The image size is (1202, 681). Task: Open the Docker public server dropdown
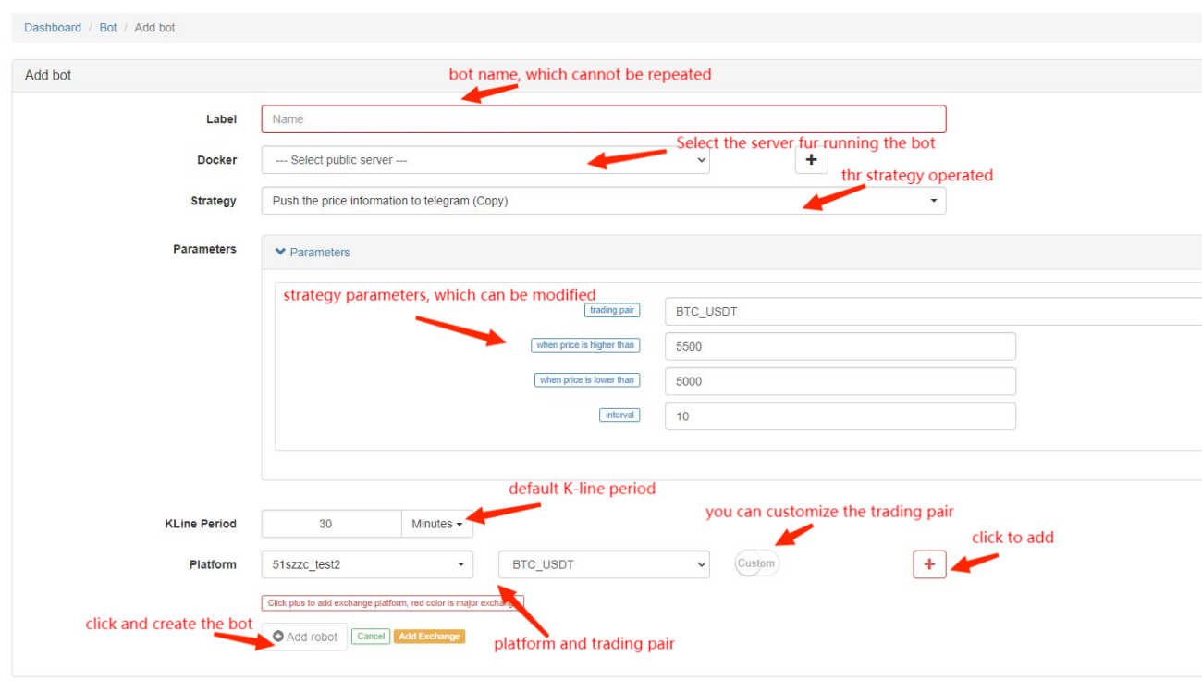(485, 160)
